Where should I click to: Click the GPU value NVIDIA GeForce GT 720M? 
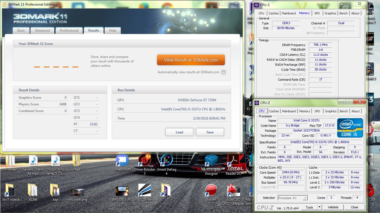(197, 100)
